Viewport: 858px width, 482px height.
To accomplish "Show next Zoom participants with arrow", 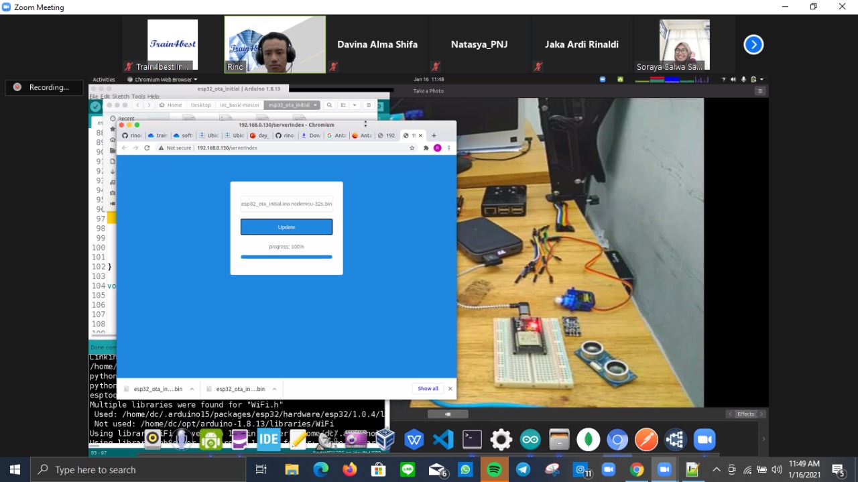I will pyautogui.click(x=753, y=45).
